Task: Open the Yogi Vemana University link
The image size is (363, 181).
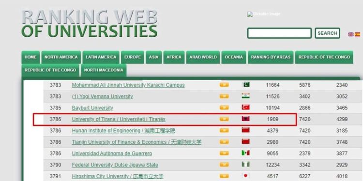Action: pyautogui.click(x=102, y=97)
